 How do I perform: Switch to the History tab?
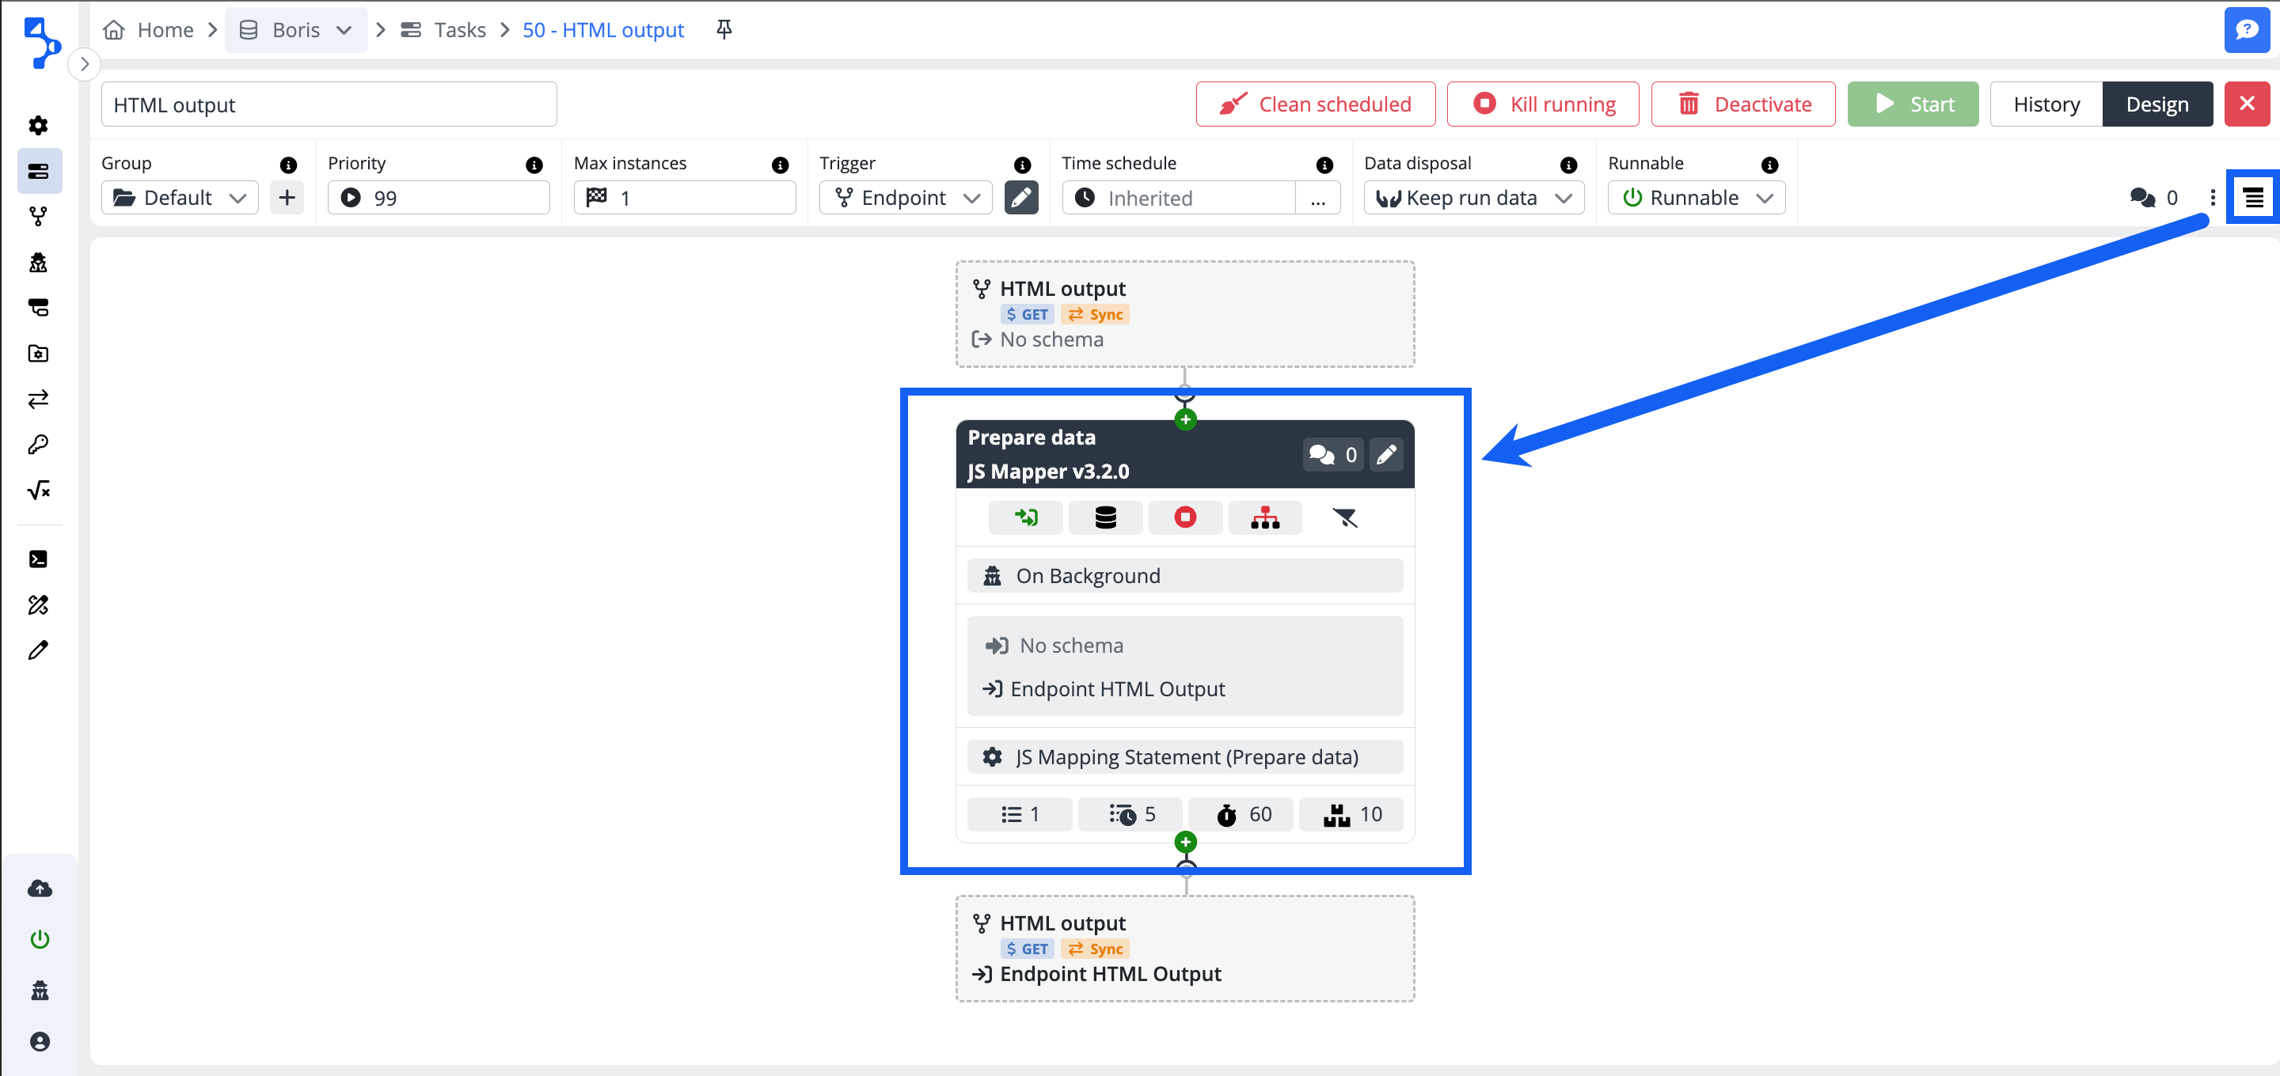(2046, 104)
